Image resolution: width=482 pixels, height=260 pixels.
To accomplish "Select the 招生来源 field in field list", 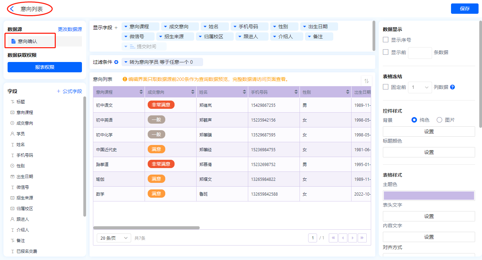I will (x=25, y=198).
